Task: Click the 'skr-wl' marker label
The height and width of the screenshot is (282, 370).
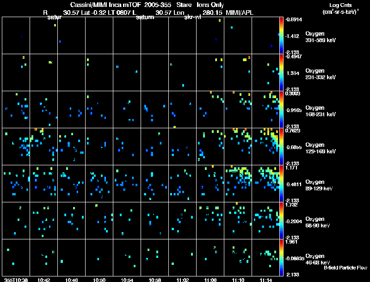Action: tap(192, 17)
